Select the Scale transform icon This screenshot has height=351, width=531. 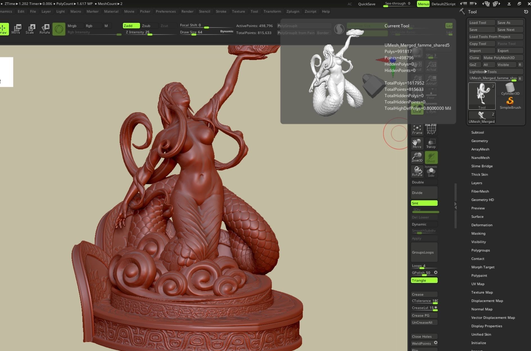coord(30,29)
